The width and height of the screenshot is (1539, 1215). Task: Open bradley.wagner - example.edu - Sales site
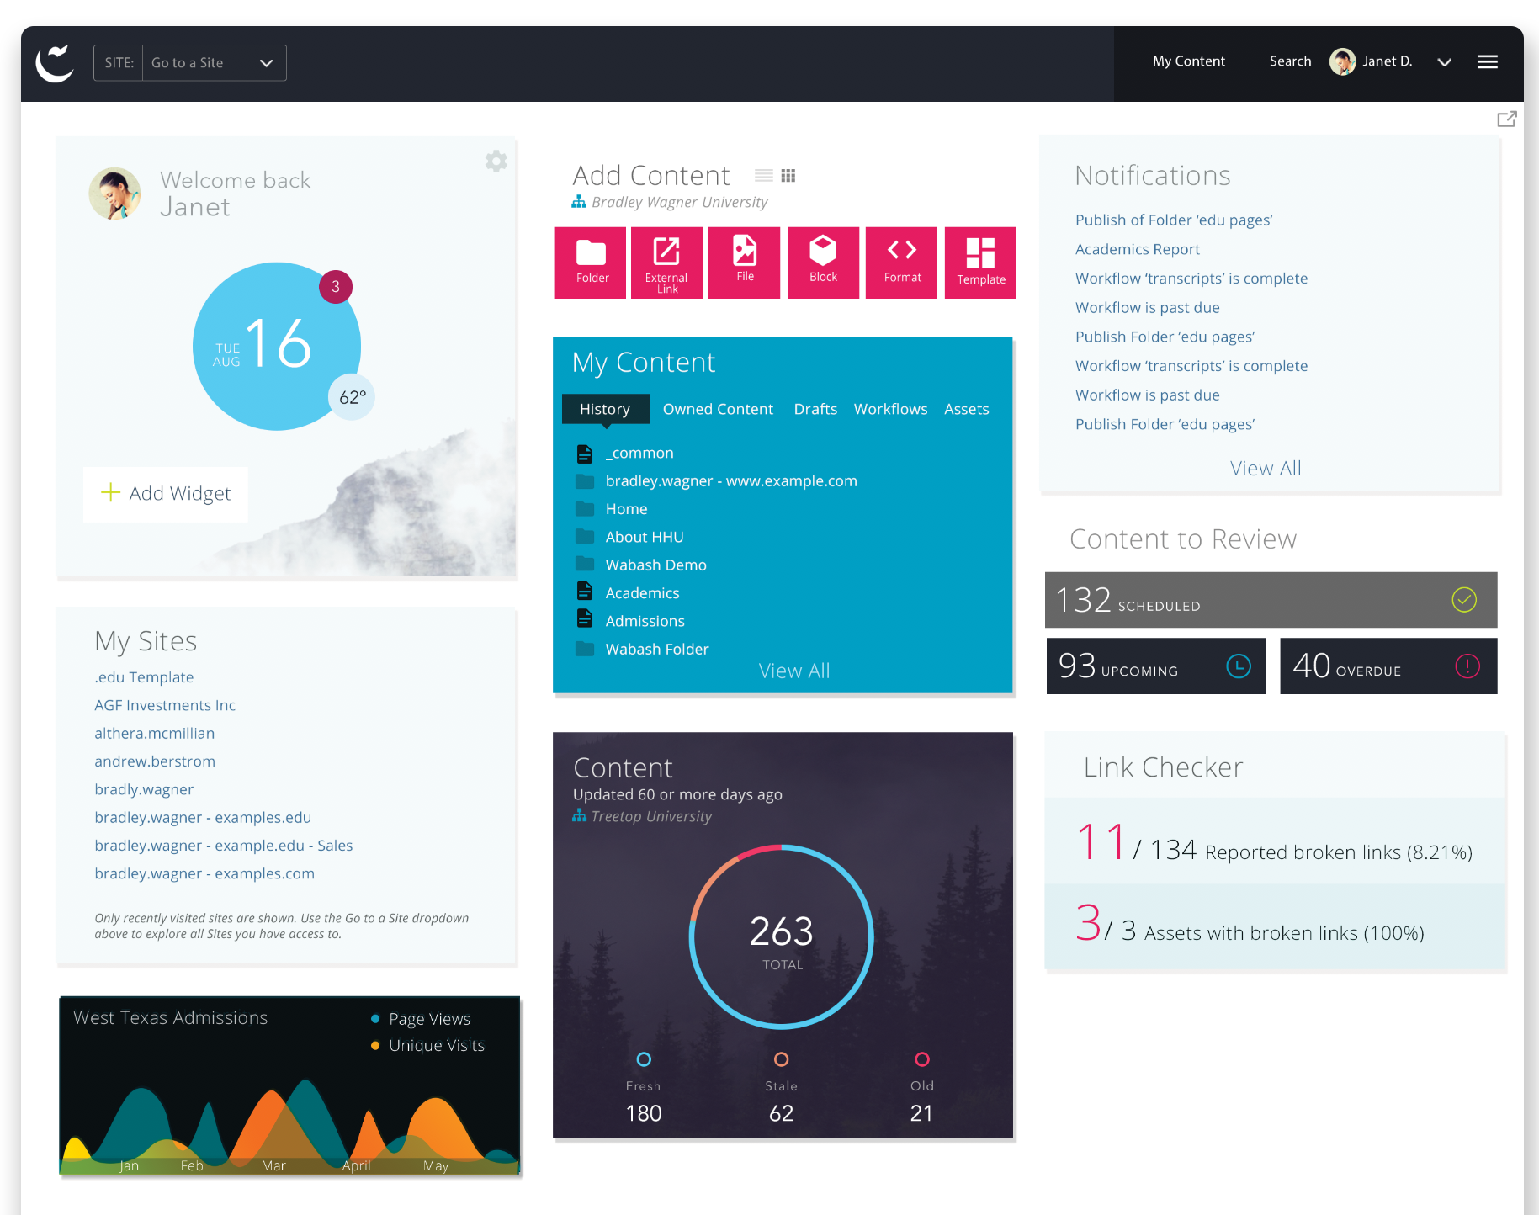pos(223,846)
